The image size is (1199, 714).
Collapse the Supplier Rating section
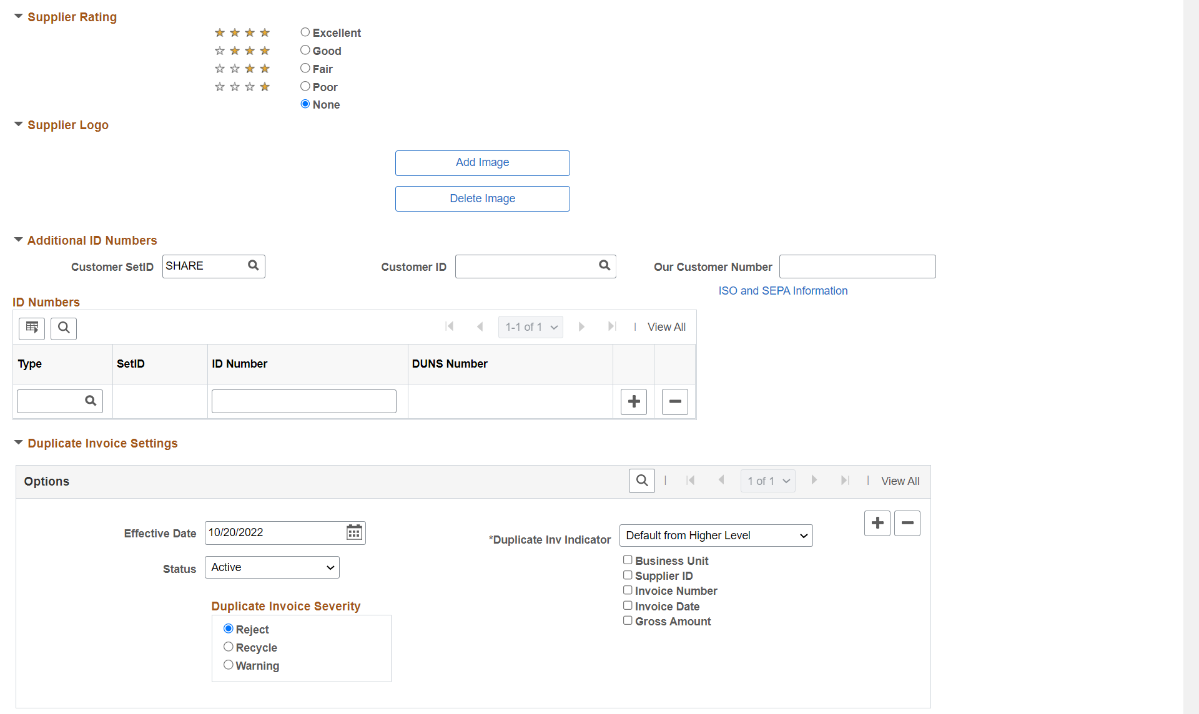[x=19, y=16]
